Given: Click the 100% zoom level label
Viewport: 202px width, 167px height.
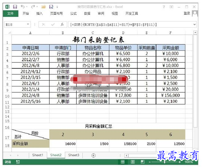Looking at the screenshot, I should coord(189,162).
